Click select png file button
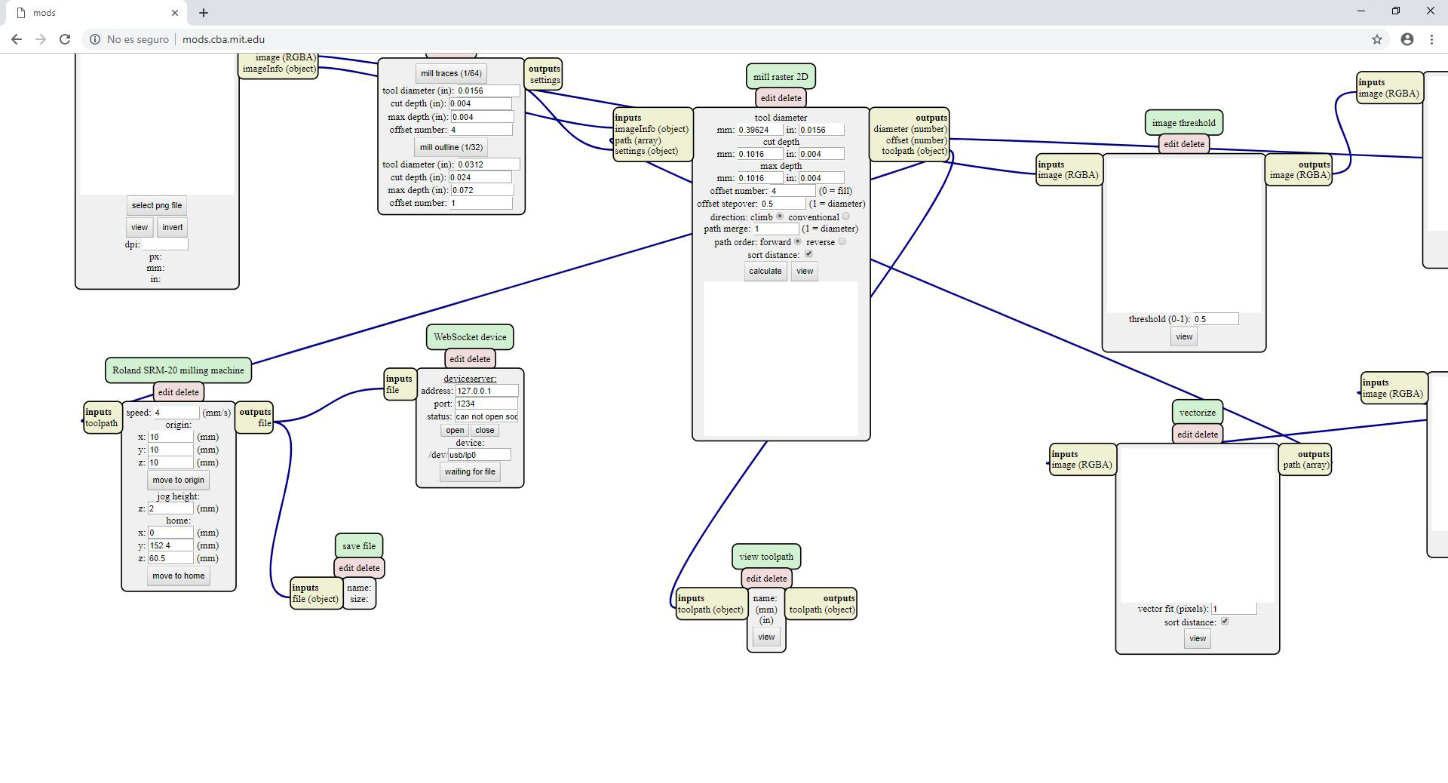1448x783 pixels. coord(156,205)
